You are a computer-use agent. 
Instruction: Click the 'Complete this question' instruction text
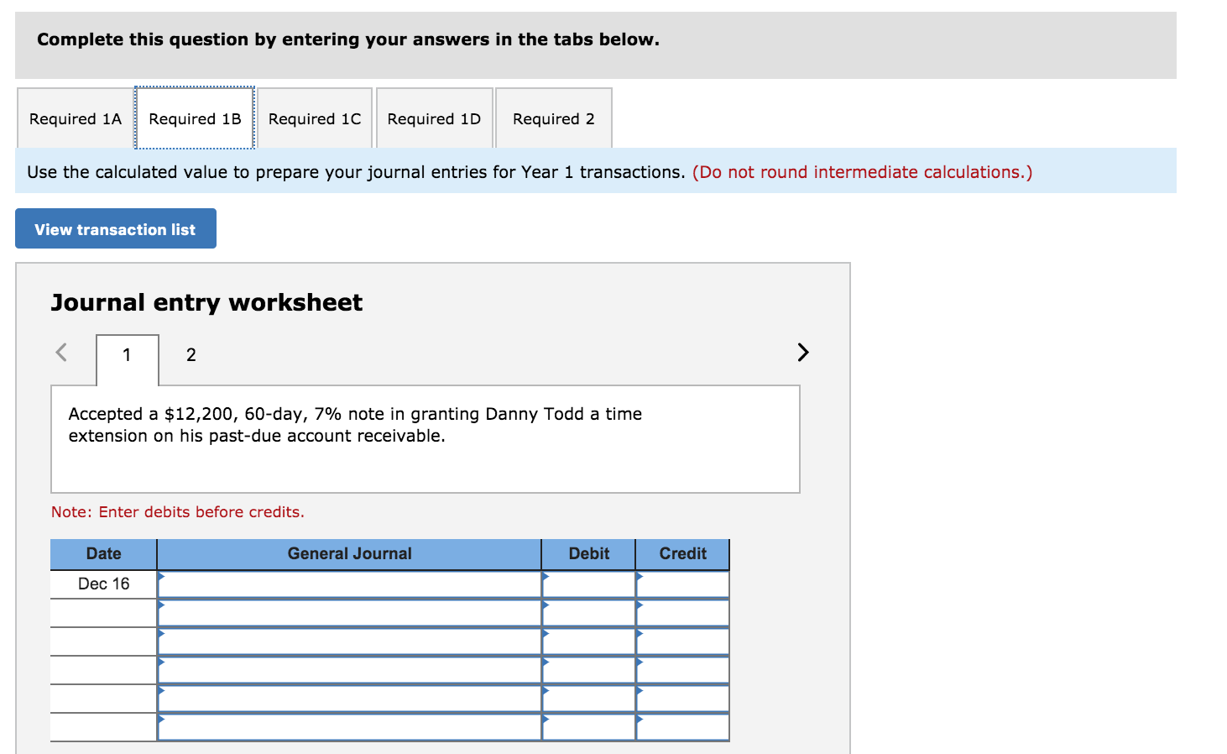[348, 39]
